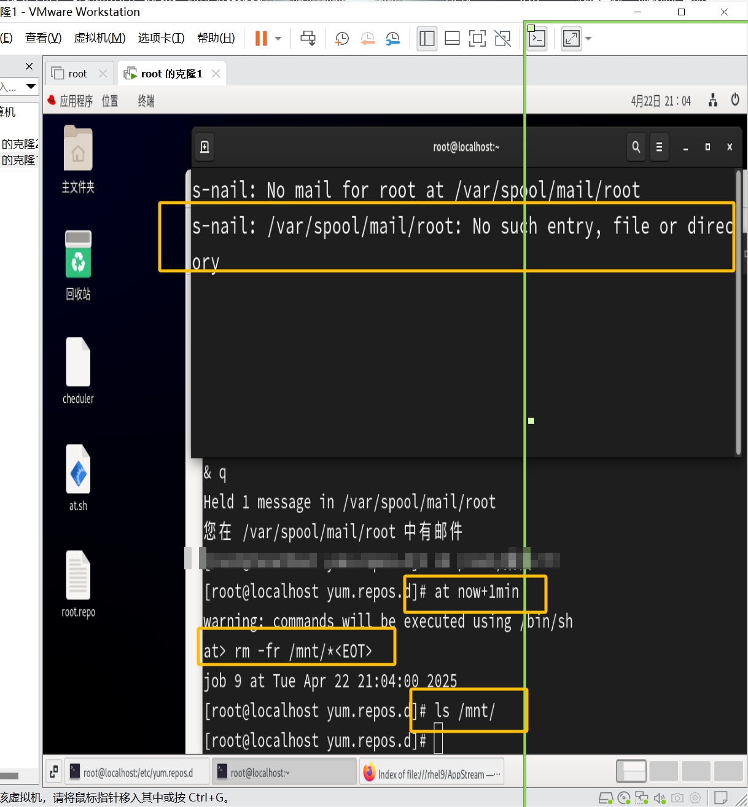Select the root.repo file on the desktop
748x807 pixels.
[78, 584]
